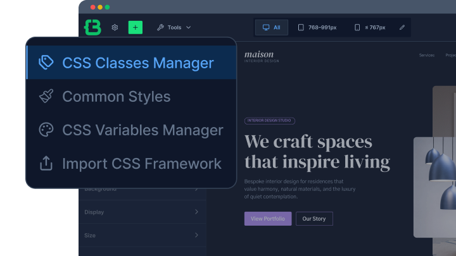Image resolution: width=456 pixels, height=256 pixels.
Task: Select the Bespoke interior design paragraph
Action: coord(300,189)
